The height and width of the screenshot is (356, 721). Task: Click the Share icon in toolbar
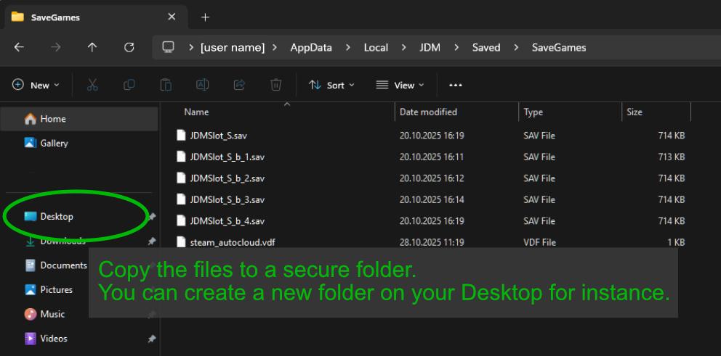[x=239, y=85]
